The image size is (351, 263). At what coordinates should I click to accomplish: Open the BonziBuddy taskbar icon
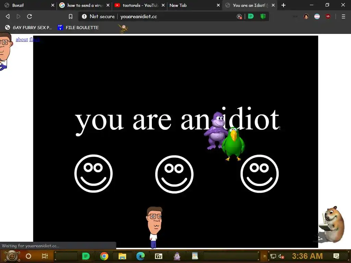pyautogui.click(x=177, y=256)
